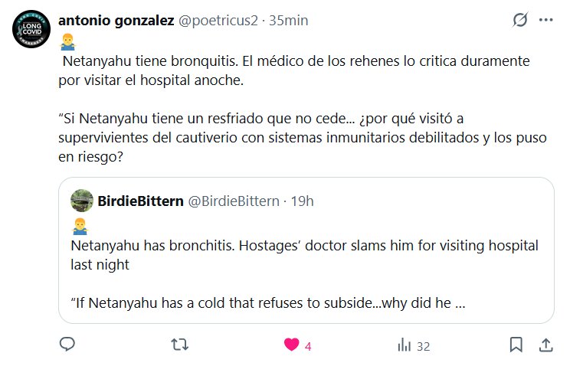Click the @BirdieBittern handle in quote
This screenshot has height=366, width=570.
click(234, 201)
